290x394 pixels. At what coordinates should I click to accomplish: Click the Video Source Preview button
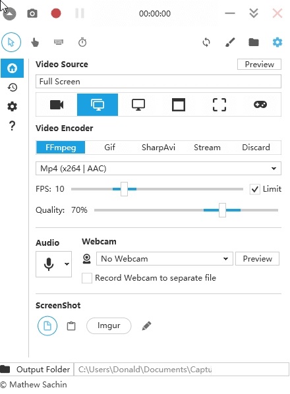coord(259,65)
